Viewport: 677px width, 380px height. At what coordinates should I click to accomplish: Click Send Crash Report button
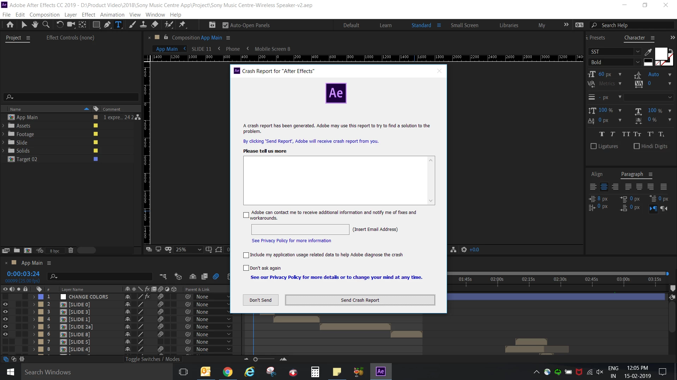(360, 300)
